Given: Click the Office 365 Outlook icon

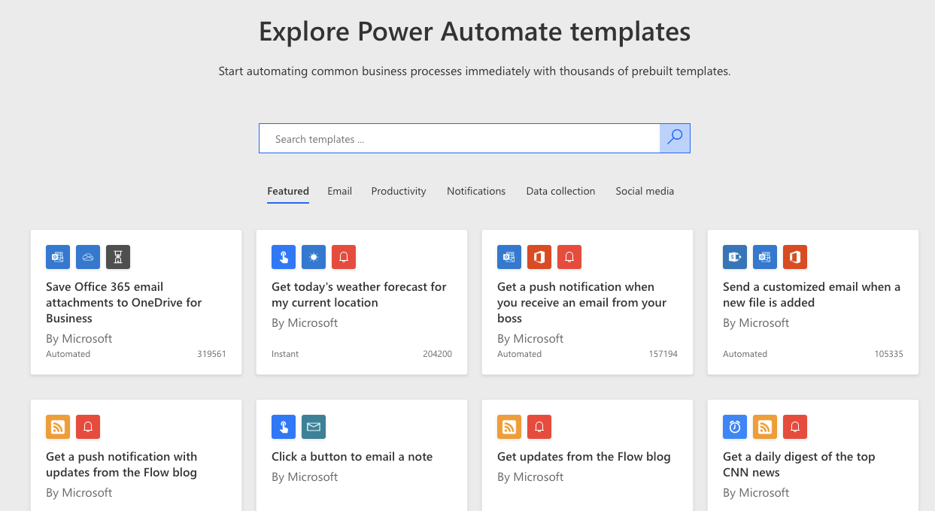Looking at the screenshot, I should click(x=58, y=257).
